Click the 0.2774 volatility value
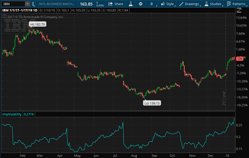 (x=29, y=114)
